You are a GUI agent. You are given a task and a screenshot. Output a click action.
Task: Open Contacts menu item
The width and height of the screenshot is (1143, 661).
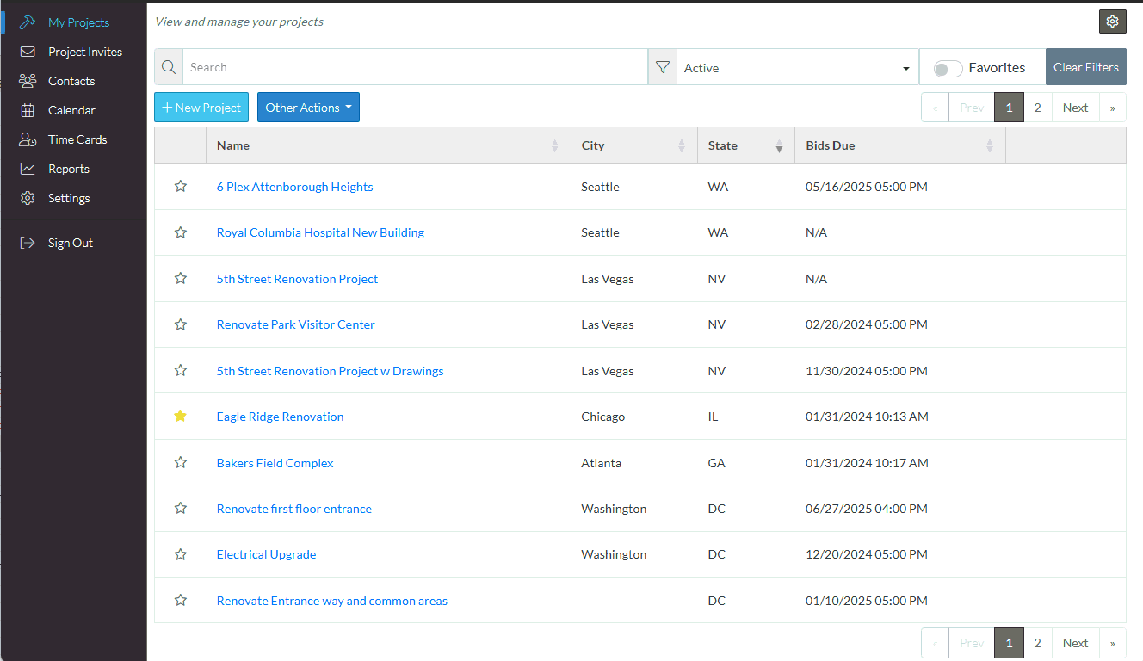click(71, 81)
